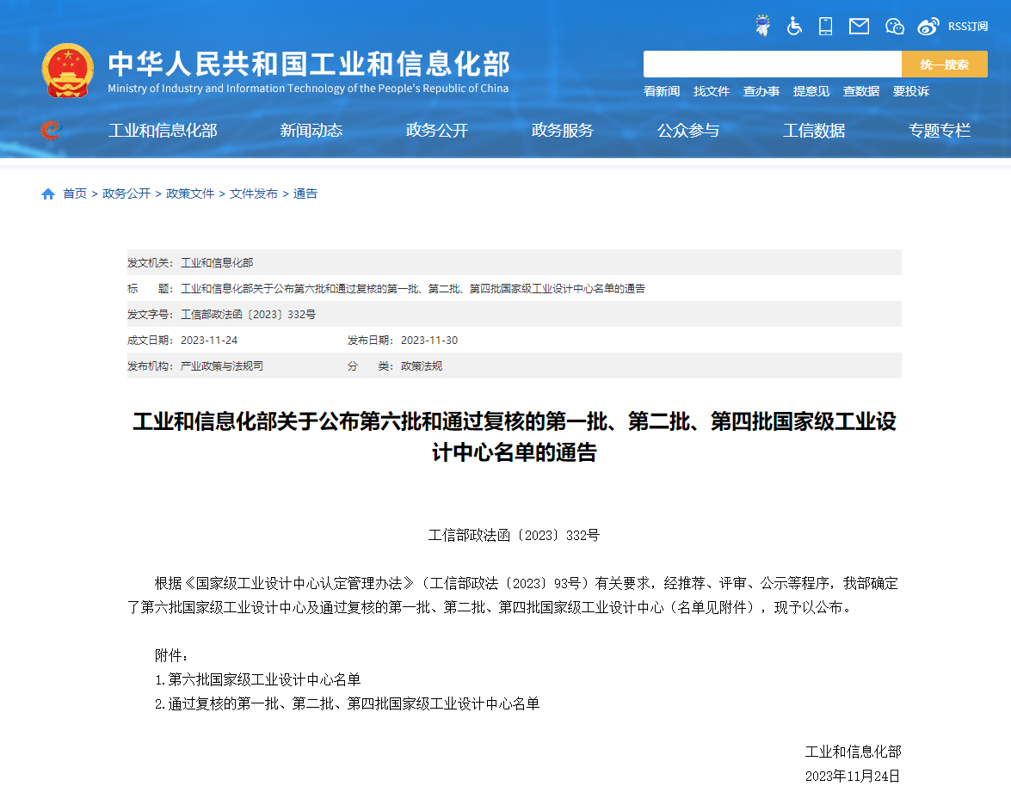Select the 新闻动态 navigation tab
This screenshot has height=786, width=1011.
[311, 131]
